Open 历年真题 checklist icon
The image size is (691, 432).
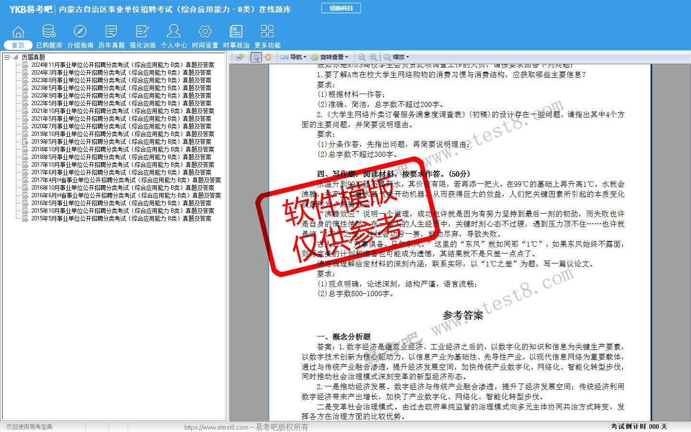click(x=111, y=32)
